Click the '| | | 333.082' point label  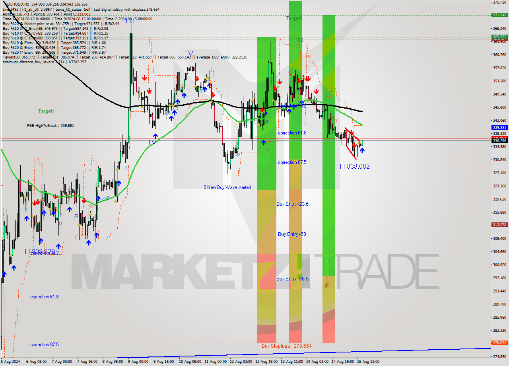(353, 167)
